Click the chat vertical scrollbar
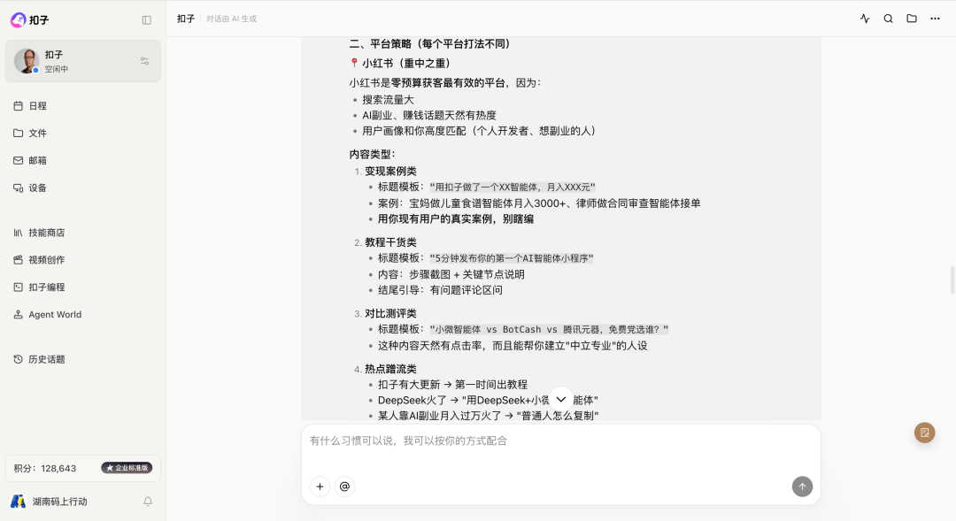Image resolution: width=956 pixels, height=521 pixels. point(952,280)
